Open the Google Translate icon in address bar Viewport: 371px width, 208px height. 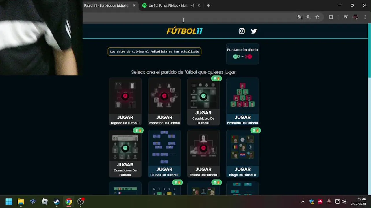click(300, 17)
